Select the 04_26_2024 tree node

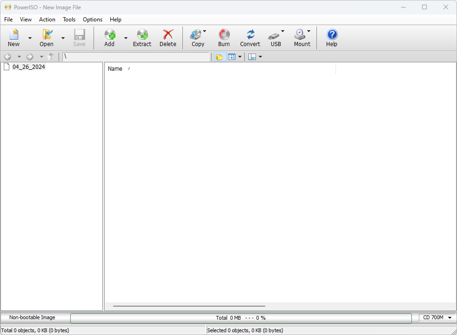click(x=28, y=67)
